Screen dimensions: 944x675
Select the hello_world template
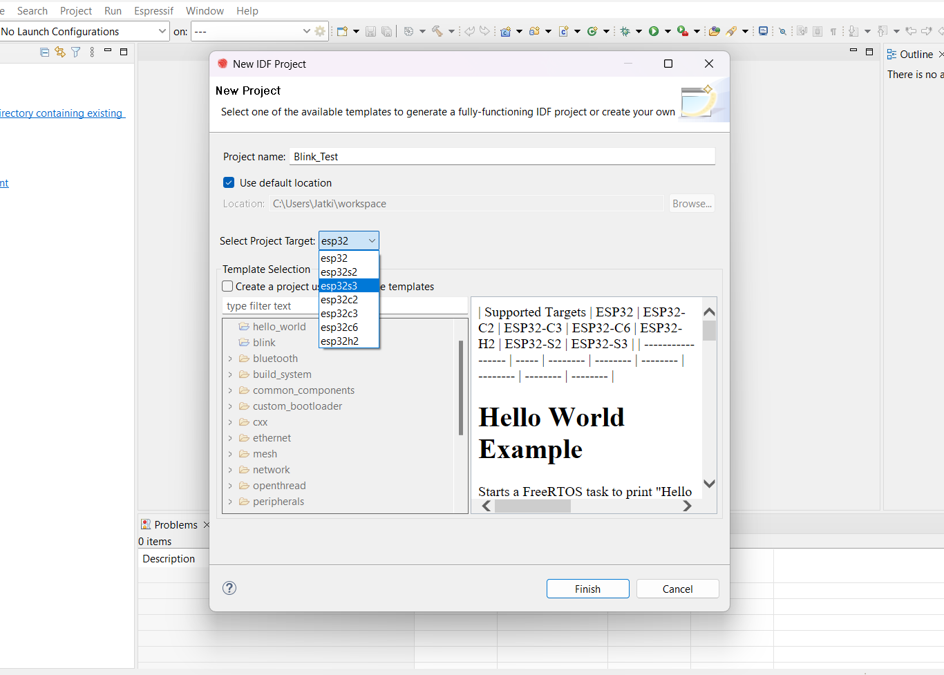point(279,327)
